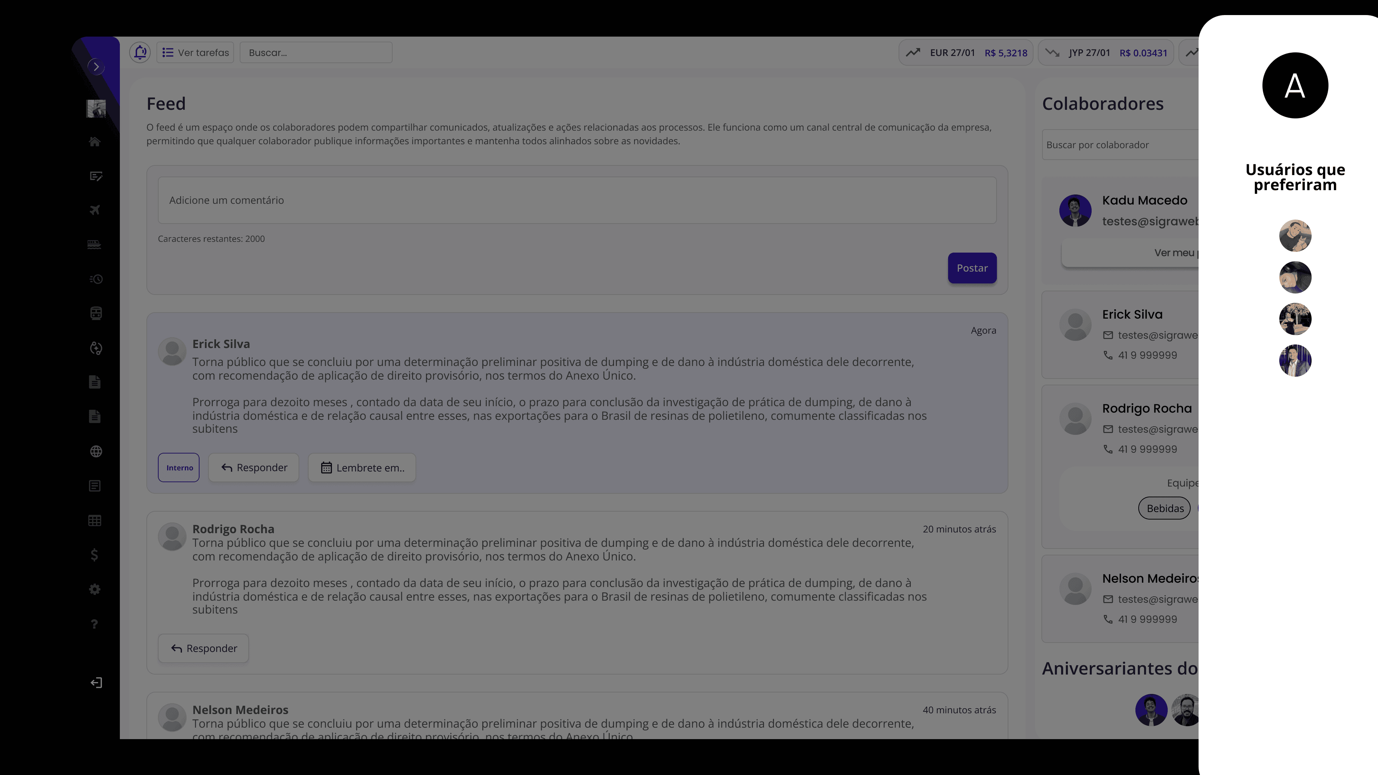Click the Erick Silva collaborator name
1378x775 pixels.
[x=1132, y=315]
